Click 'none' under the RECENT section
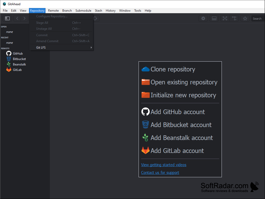The image size is (265, 199). (x=10, y=43)
